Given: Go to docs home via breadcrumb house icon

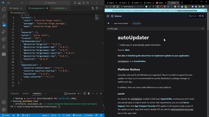Looking at the screenshot, I should point(108,23).
